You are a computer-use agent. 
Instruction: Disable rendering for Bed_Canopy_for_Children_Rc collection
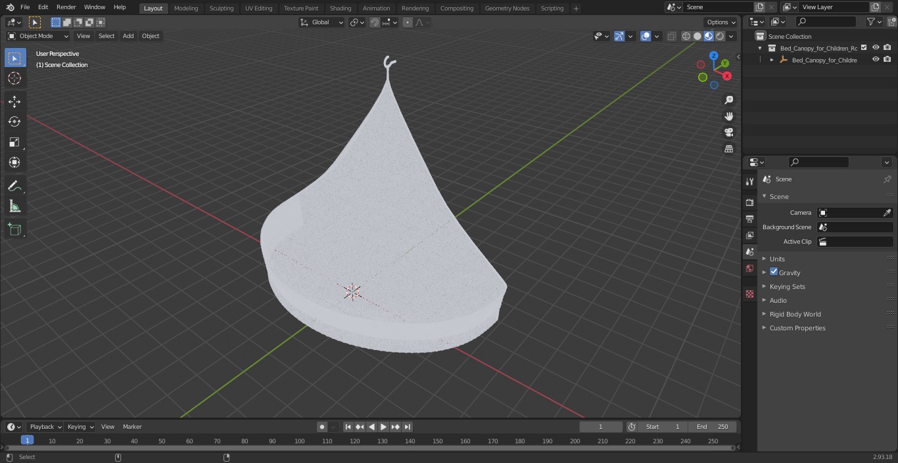(887, 47)
